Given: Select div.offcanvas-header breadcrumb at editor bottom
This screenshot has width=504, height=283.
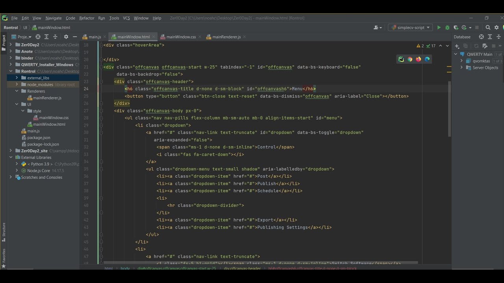Looking at the screenshot, I should tap(242, 268).
